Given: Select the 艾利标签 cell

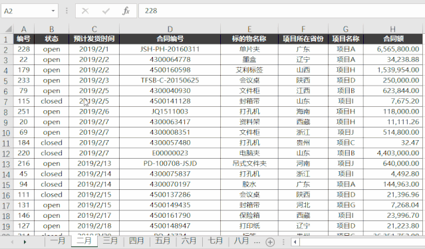Looking at the screenshot, I should click(x=249, y=70).
